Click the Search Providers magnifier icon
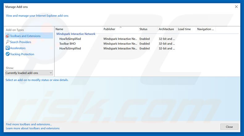 [x=8, y=42]
